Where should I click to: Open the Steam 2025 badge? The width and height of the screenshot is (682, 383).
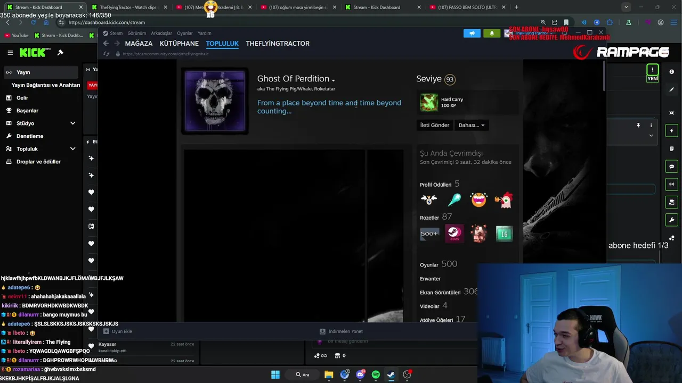click(x=454, y=234)
